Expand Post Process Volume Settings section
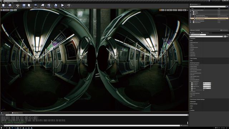The height and width of the screenshot is (129, 229). 197,100
